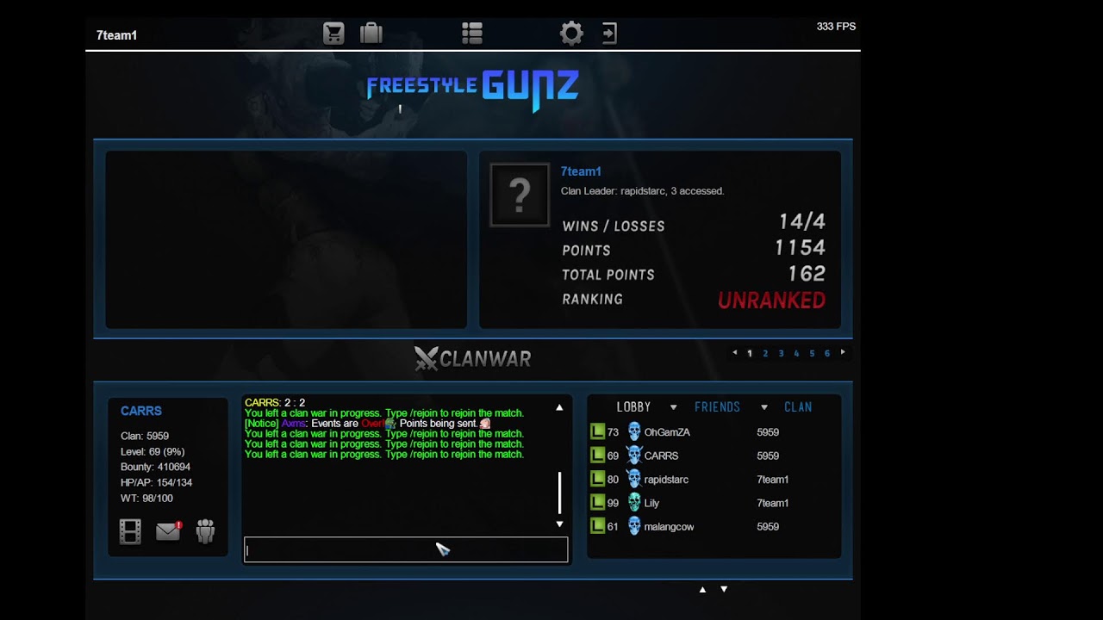Open the clan members people icon
The height and width of the screenshot is (620, 1103).
coord(205,531)
